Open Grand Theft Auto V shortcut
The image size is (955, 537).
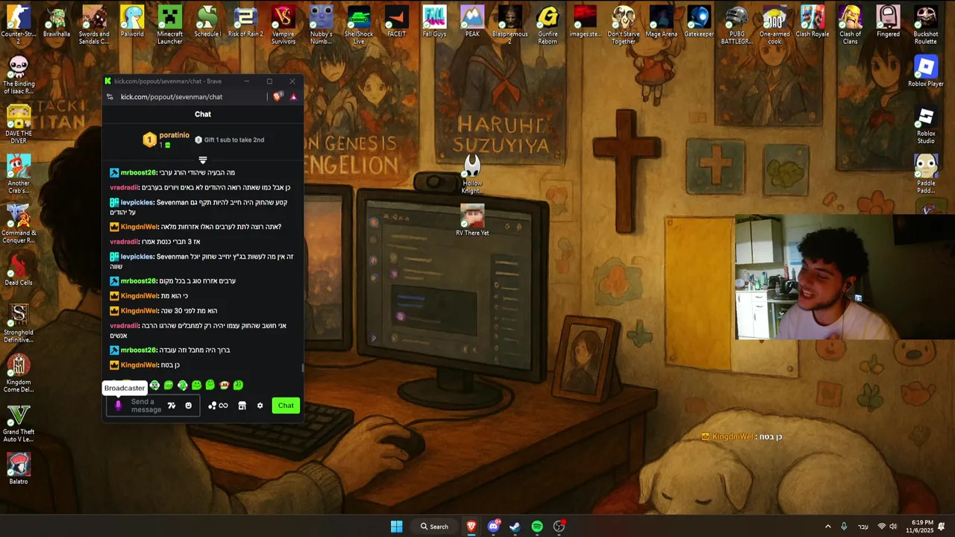(x=19, y=424)
